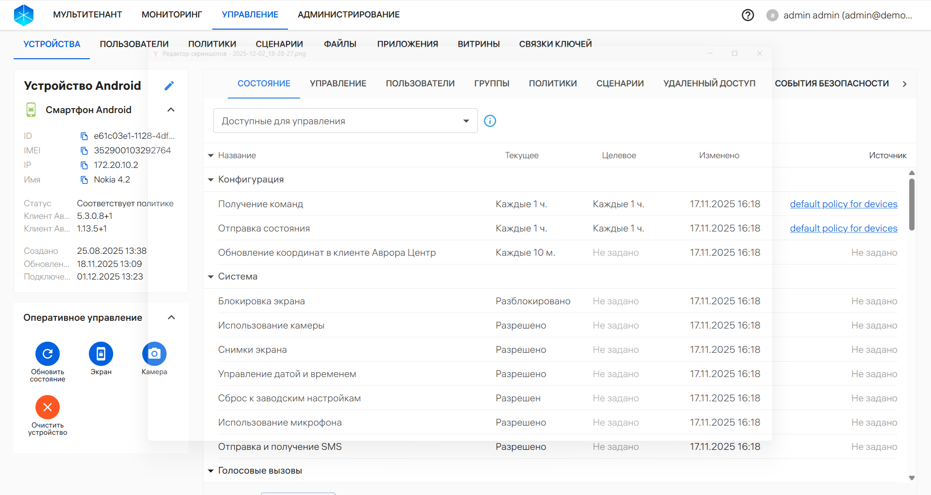This screenshot has height=495, width=931.
Task: Open the Доступные для управления dropdown
Action: pos(345,121)
